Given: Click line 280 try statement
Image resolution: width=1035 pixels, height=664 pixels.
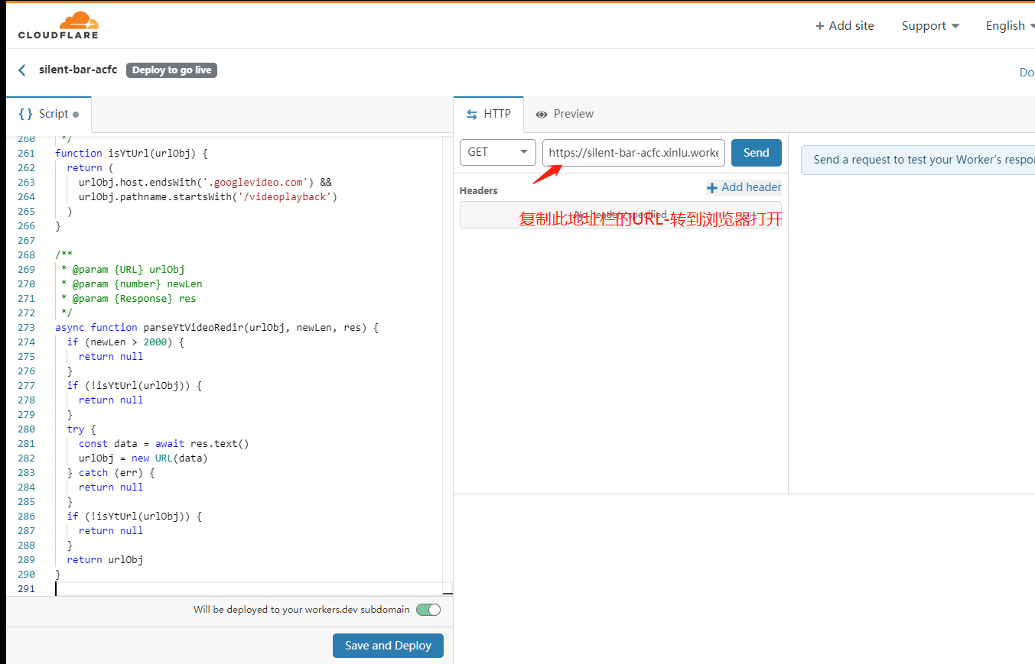Looking at the screenshot, I should coord(81,429).
